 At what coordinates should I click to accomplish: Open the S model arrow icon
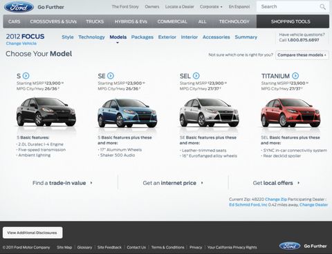[x=26, y=76]
